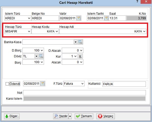The width and height of the screenshot is (152, 122).
Task: Click the Banka-Kasa lookup icon
Action: click(80, 42)
